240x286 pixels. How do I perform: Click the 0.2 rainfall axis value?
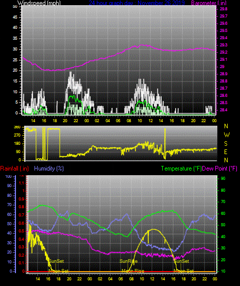point(22,255)
